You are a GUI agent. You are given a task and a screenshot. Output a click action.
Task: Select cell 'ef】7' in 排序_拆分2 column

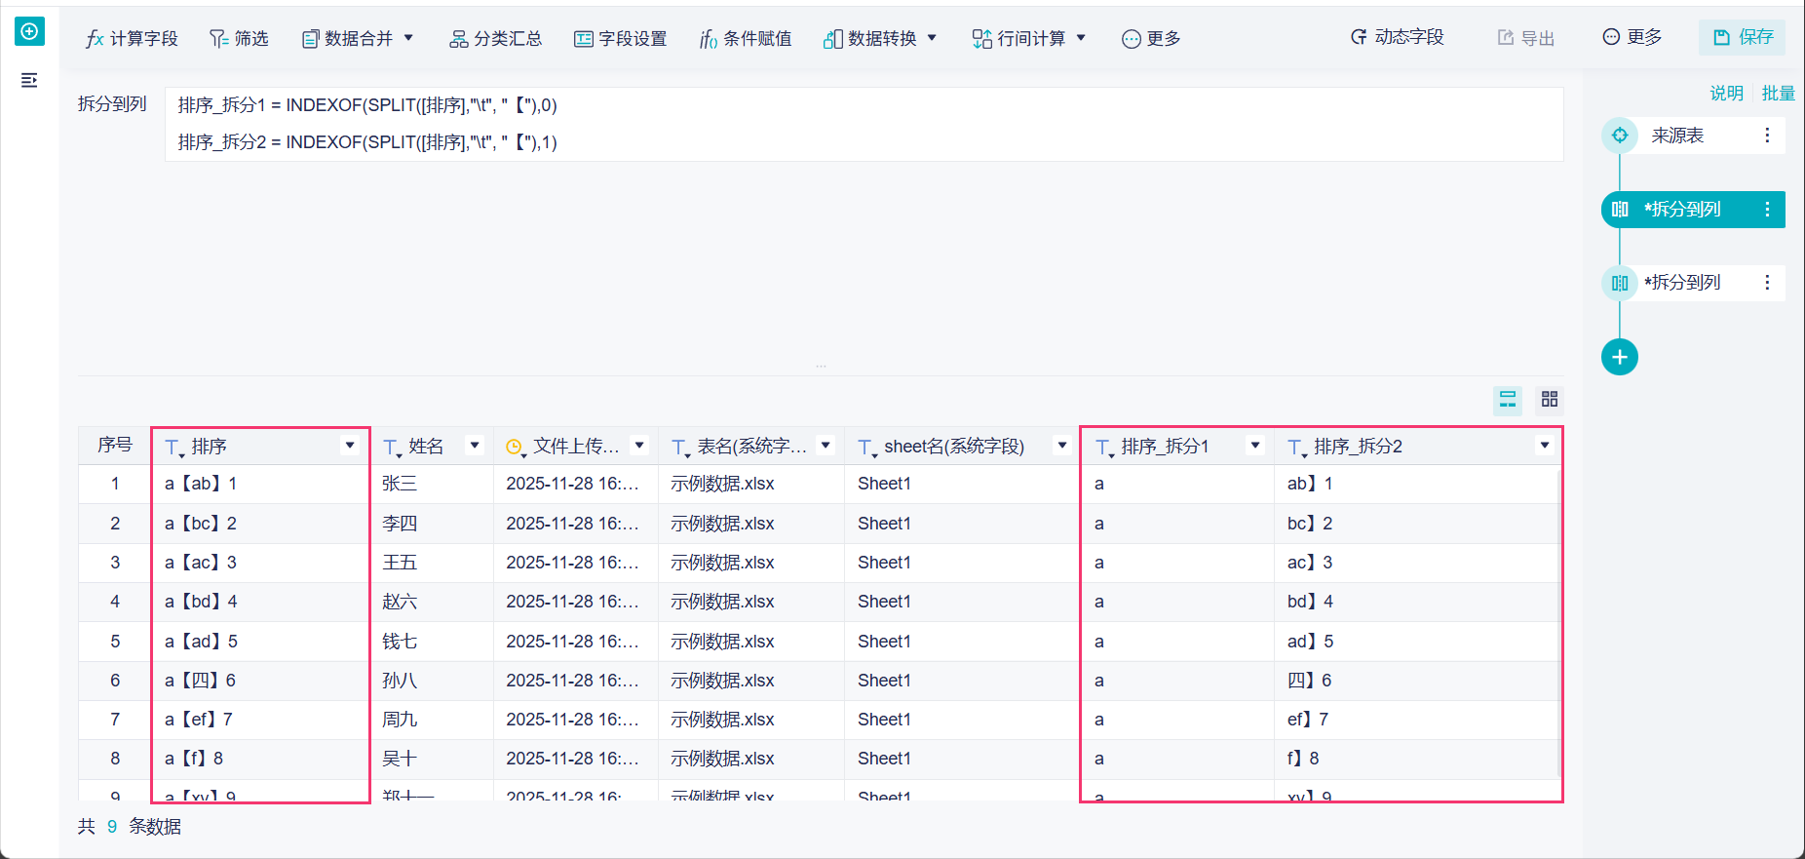[x=1417, y=720]
